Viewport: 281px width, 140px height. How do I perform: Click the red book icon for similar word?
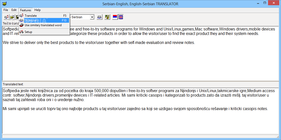click(x=21, y=25)
